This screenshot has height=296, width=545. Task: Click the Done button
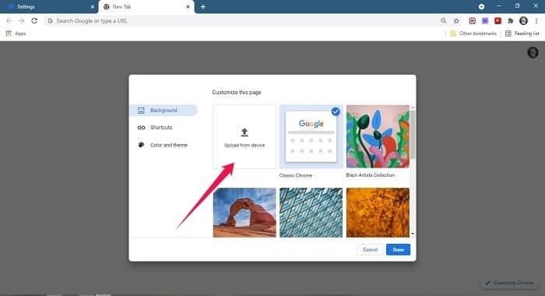point(398,250)
